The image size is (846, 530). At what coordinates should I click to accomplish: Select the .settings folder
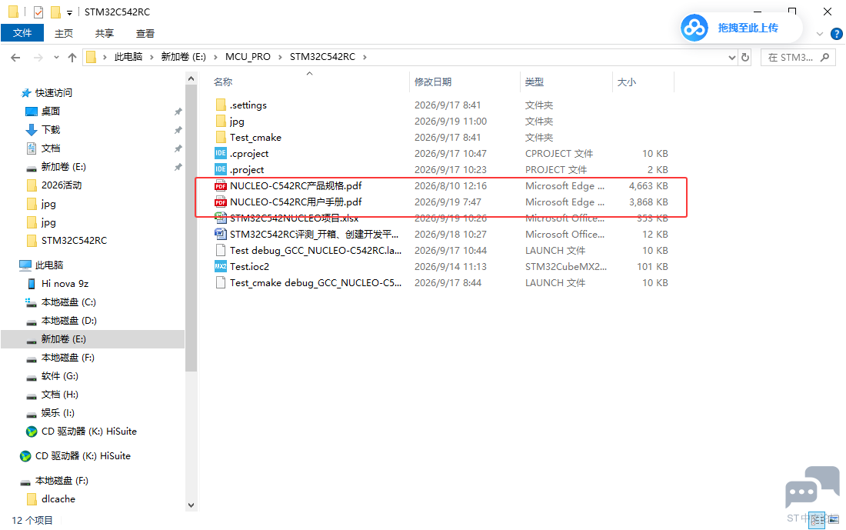pos(241,105)
